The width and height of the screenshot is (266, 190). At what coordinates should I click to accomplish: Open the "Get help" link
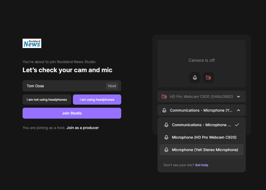[x=201, y=165]
